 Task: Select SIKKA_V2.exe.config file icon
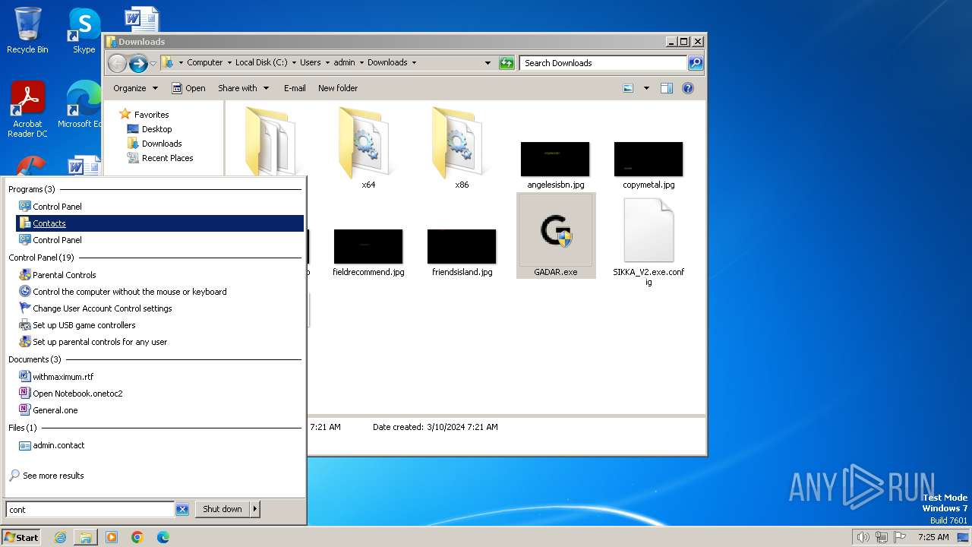649,242
